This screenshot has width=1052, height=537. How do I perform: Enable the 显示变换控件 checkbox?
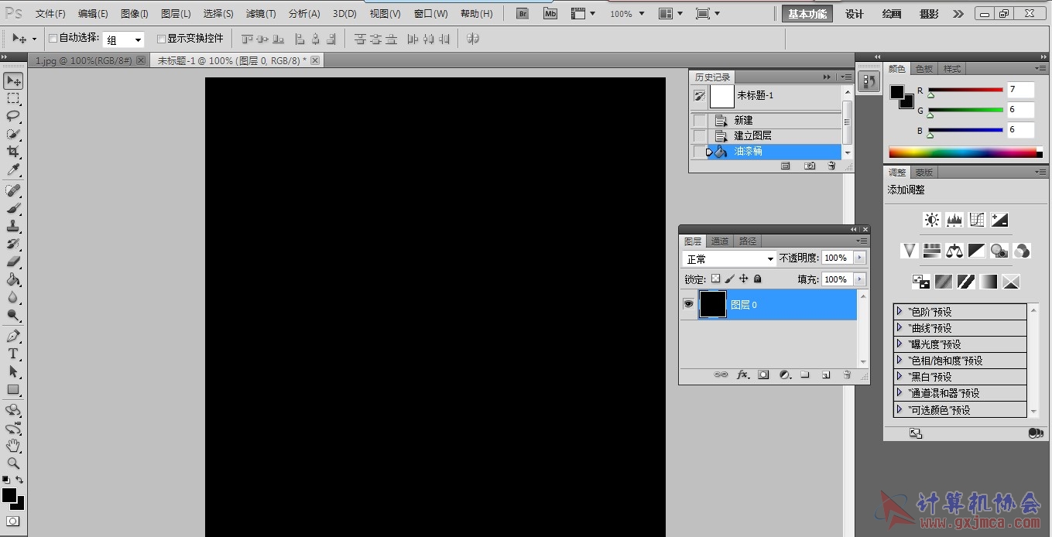pos(161,39)
